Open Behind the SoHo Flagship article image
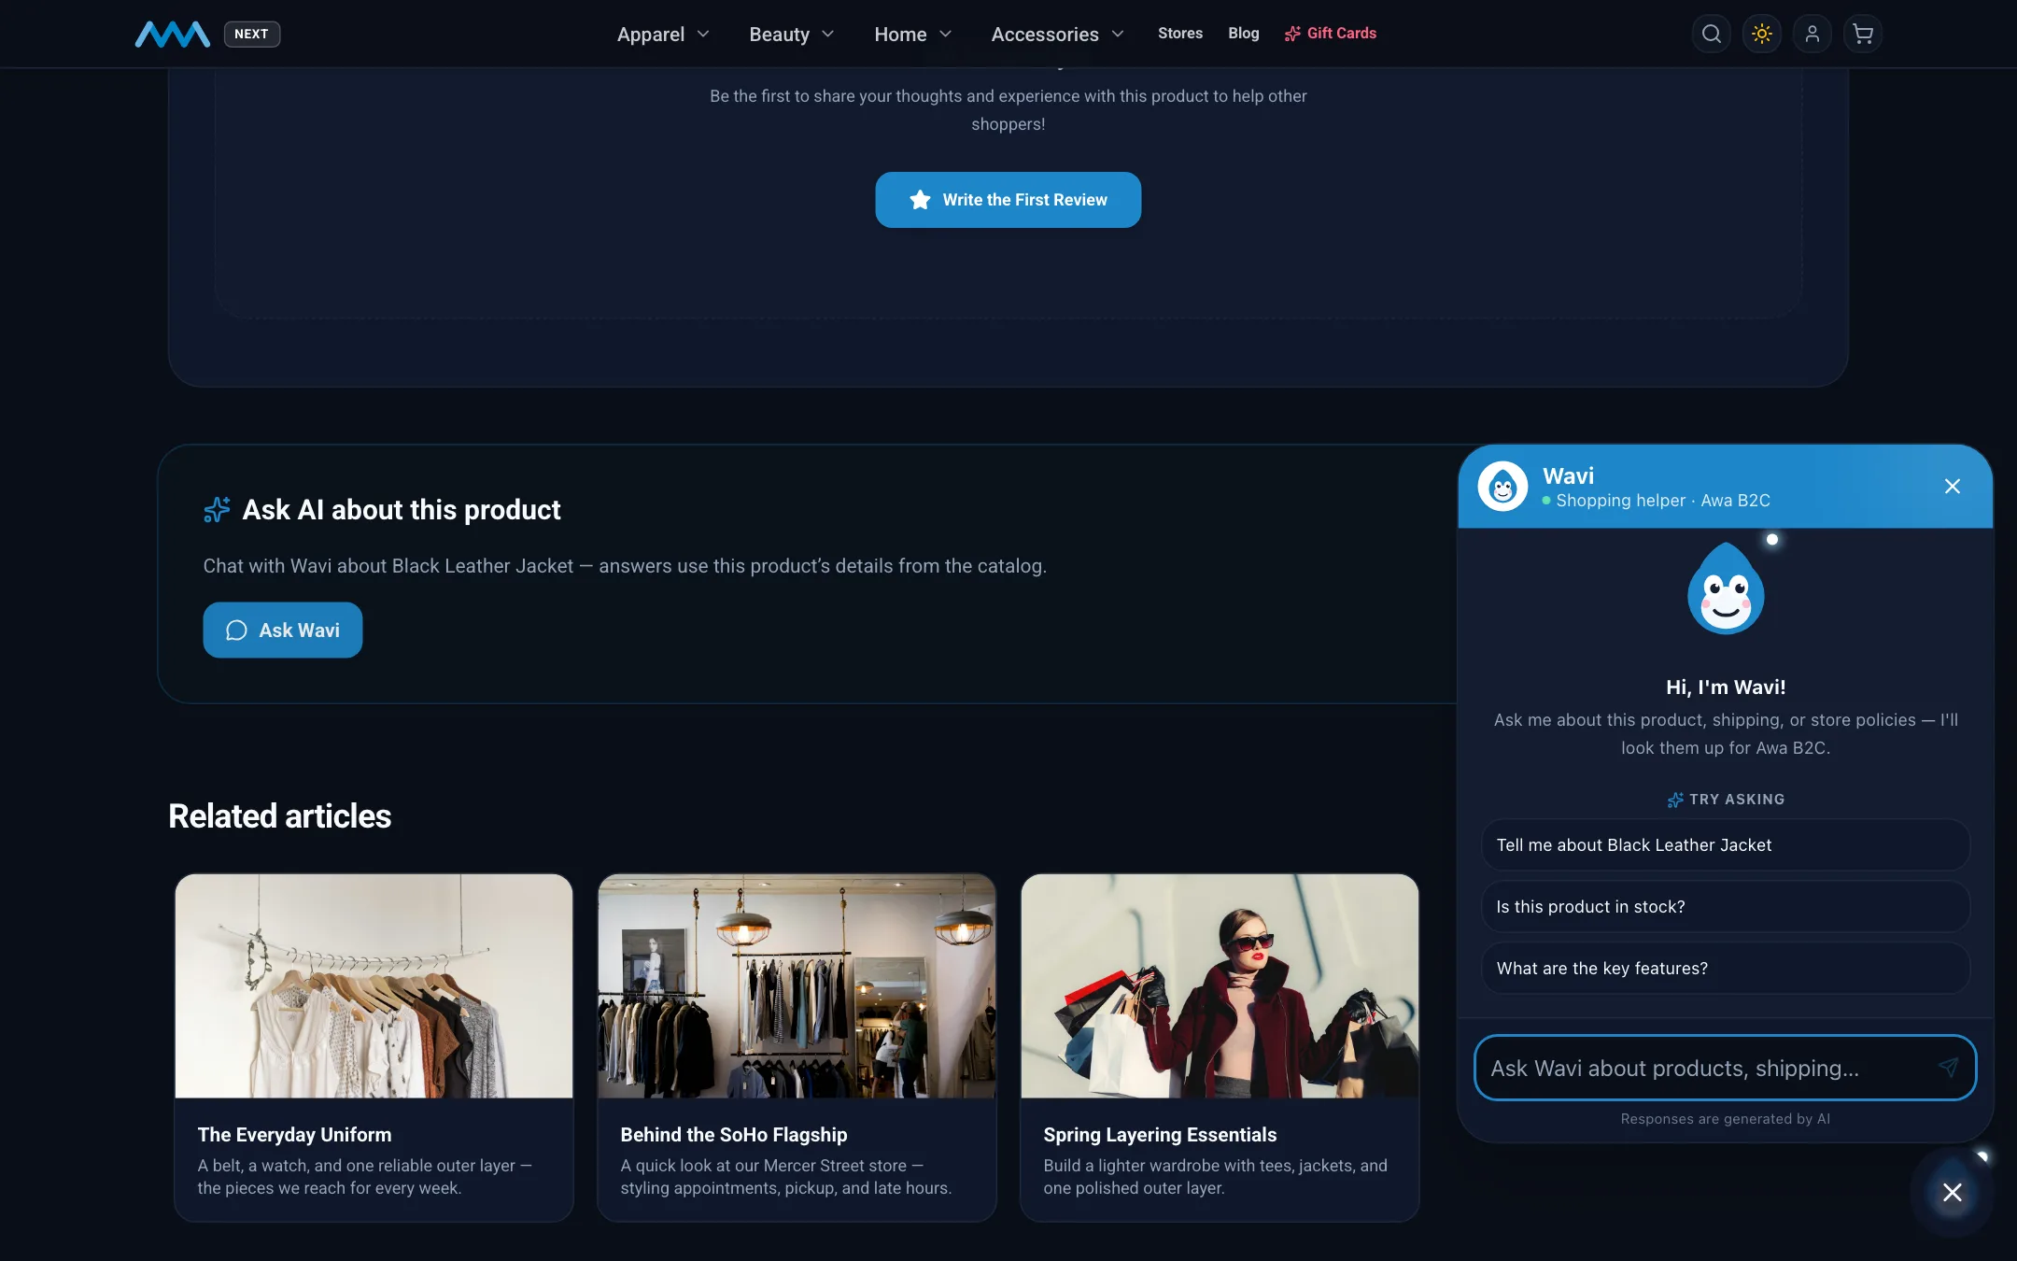Image resolution: width=2017 pixels, height=1261 pixels. 797,986
